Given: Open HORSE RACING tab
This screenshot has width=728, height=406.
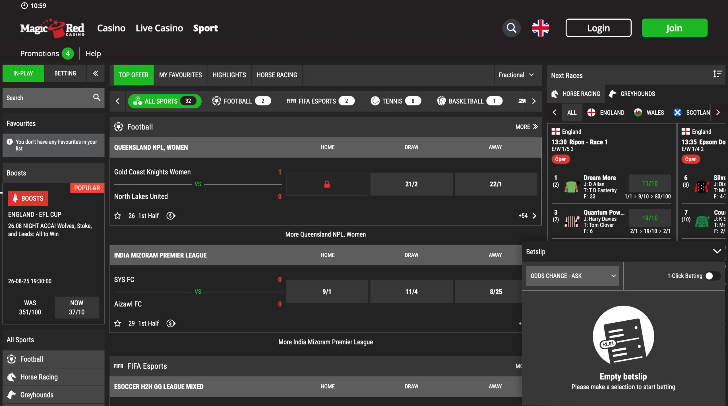Looking at the screenshot, I should (x=277, y=75).
